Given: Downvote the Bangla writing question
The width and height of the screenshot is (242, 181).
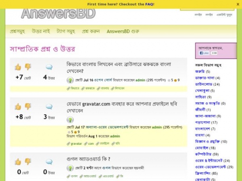Looking at the screenshot, I should pyautogui.click(x=28, y=67).
